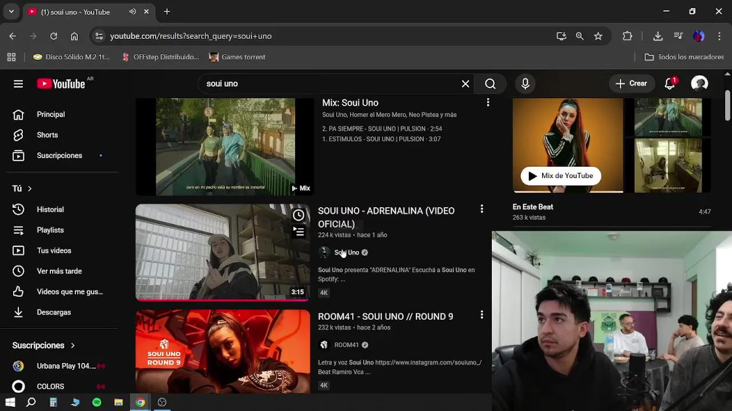Go to the YouTube logo home page
This screenshot has width=732, height=411.
tap(61, 84)
